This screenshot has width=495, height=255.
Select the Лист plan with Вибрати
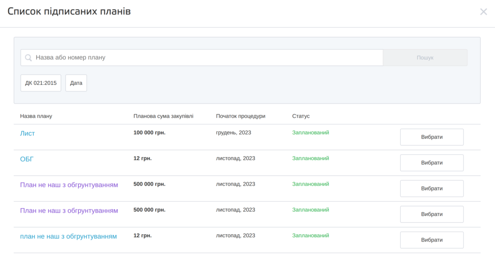432,137
